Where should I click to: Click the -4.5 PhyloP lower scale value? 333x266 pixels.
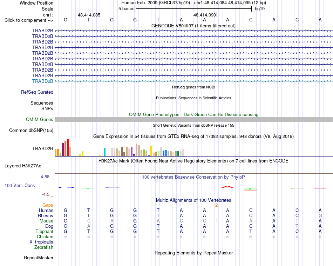click(46, 194)
